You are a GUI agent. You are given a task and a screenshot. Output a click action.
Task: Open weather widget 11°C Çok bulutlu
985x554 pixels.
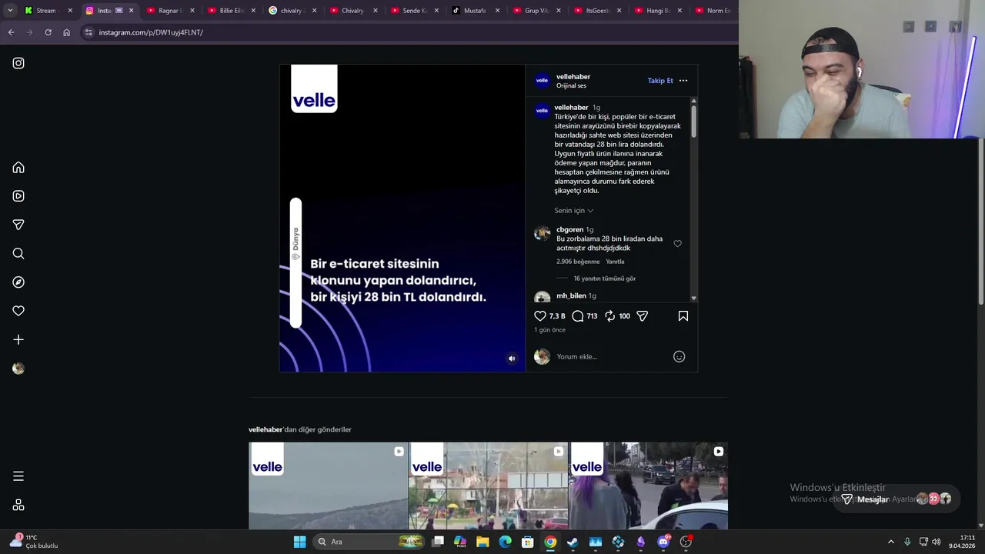point(34,542)
